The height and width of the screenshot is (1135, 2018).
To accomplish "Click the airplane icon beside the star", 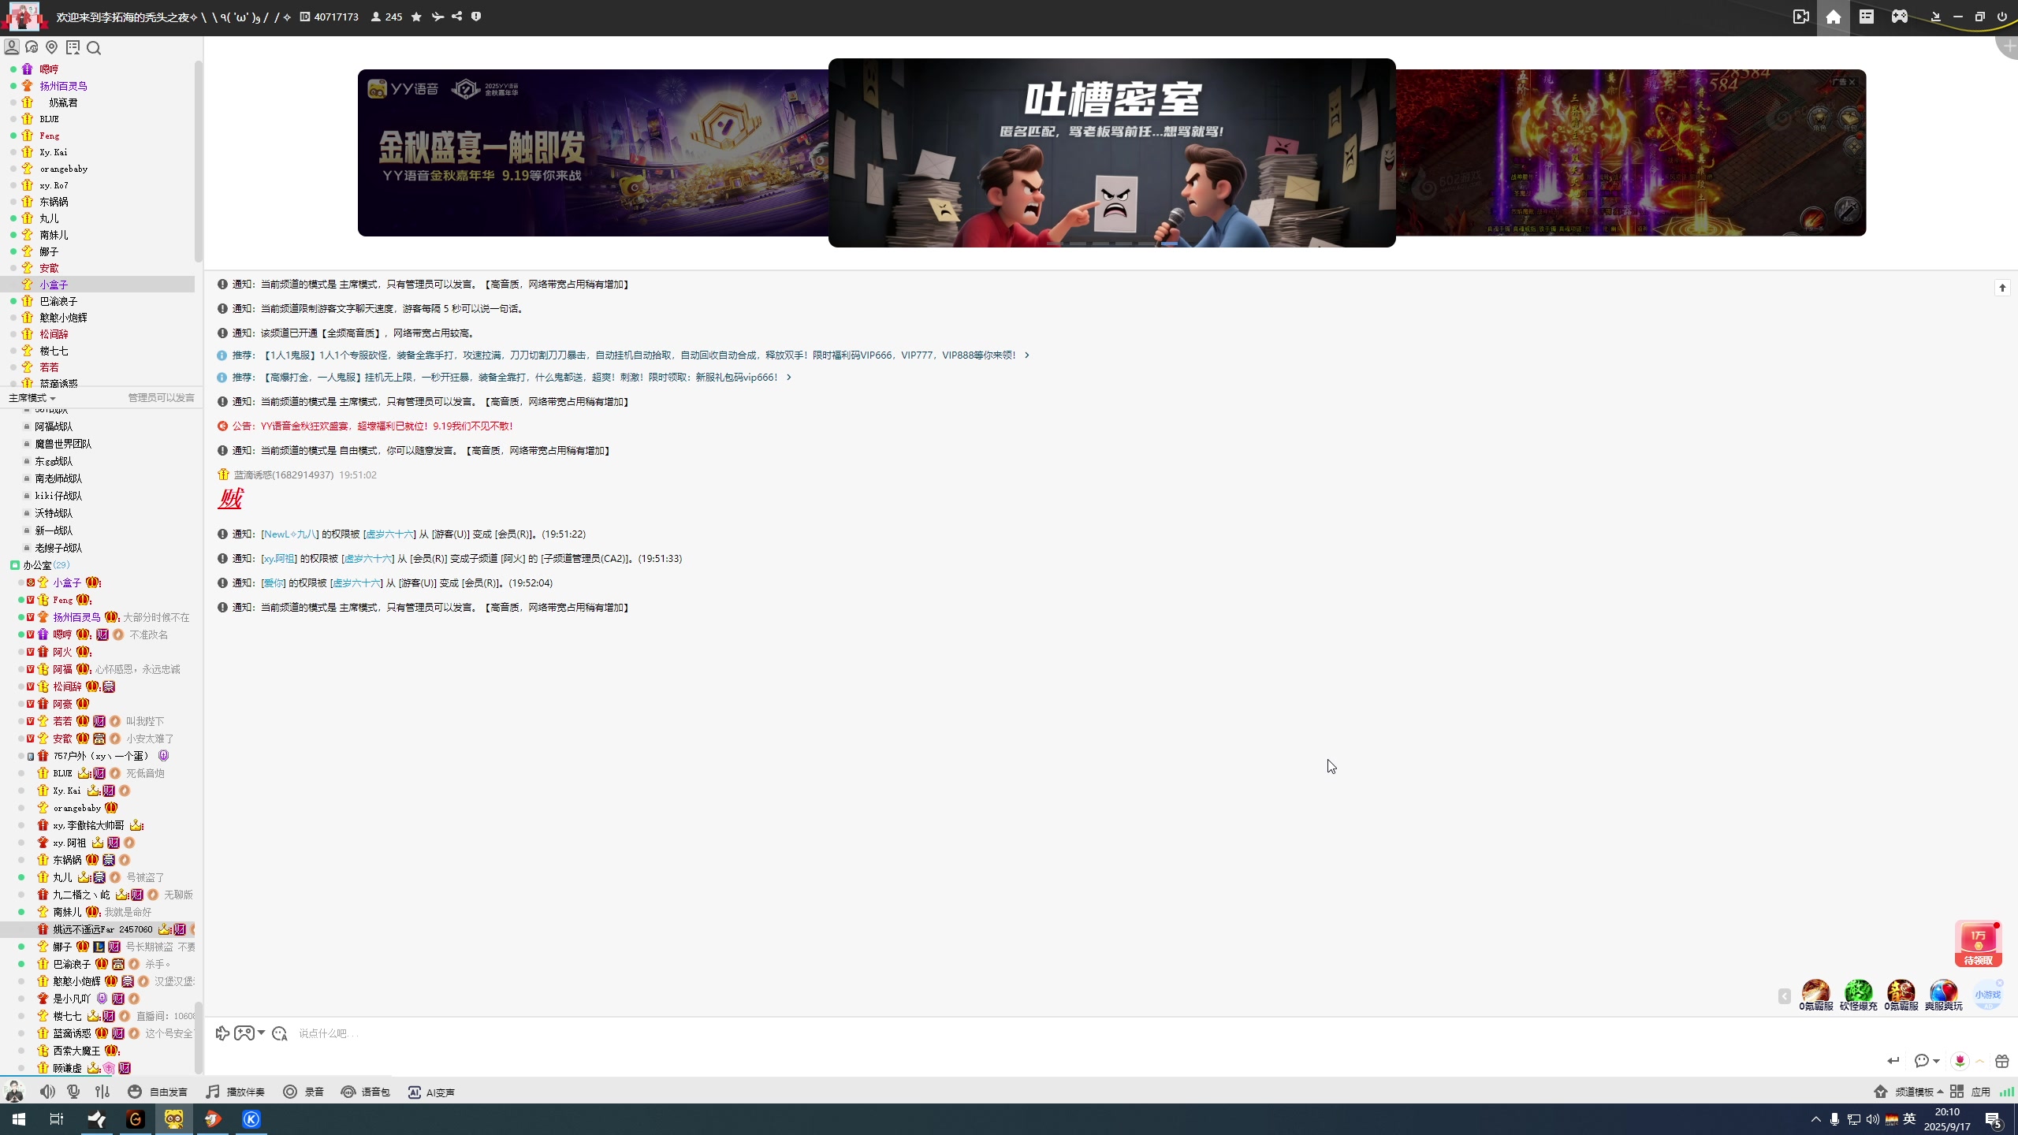I will point(437,17).
